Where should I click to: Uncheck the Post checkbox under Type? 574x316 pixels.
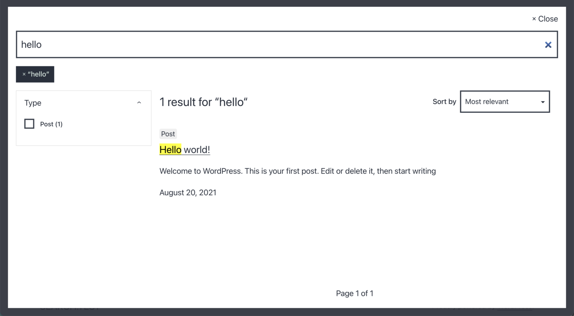(29, 124)
